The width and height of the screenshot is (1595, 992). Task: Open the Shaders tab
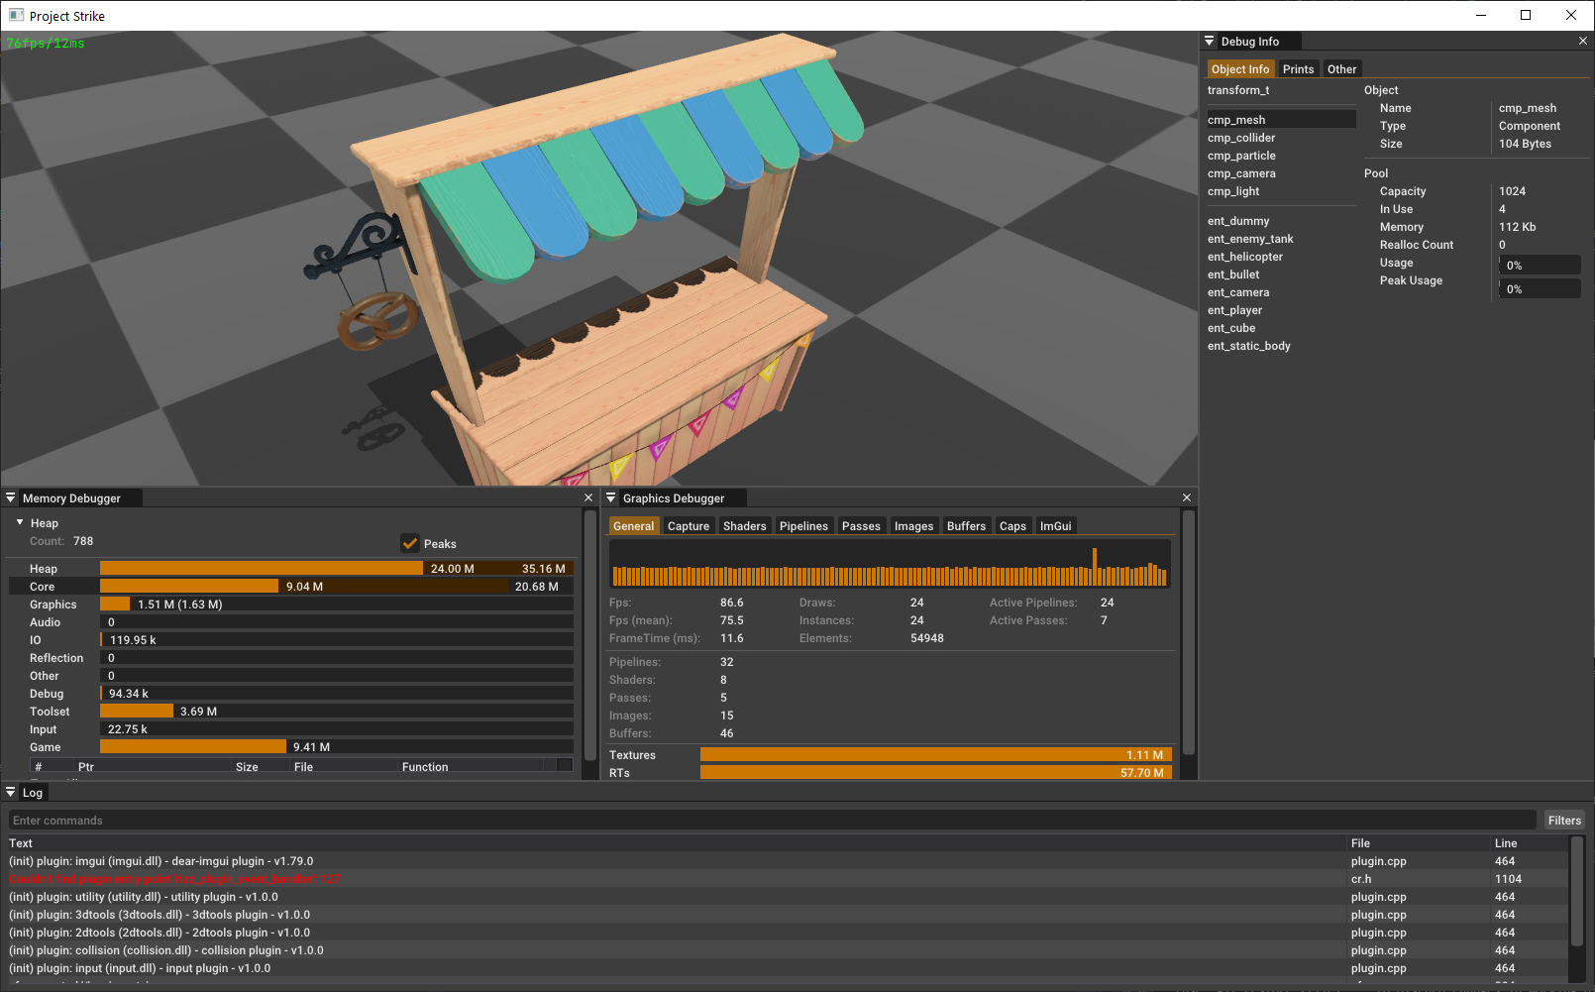744,526
